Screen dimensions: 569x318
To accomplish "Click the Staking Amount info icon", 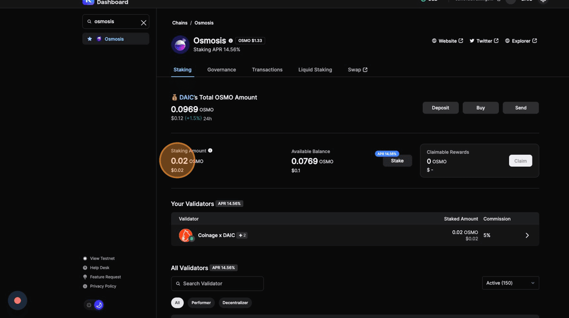I will (210, 151).
